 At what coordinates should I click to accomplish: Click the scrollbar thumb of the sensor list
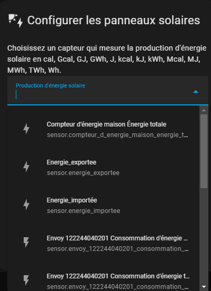click(x=204, y=151)
